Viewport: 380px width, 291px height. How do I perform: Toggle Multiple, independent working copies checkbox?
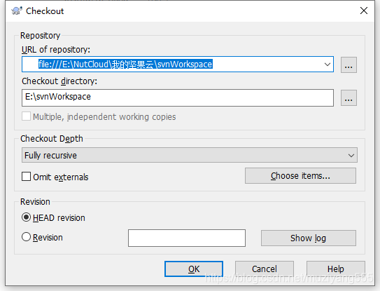26,116
